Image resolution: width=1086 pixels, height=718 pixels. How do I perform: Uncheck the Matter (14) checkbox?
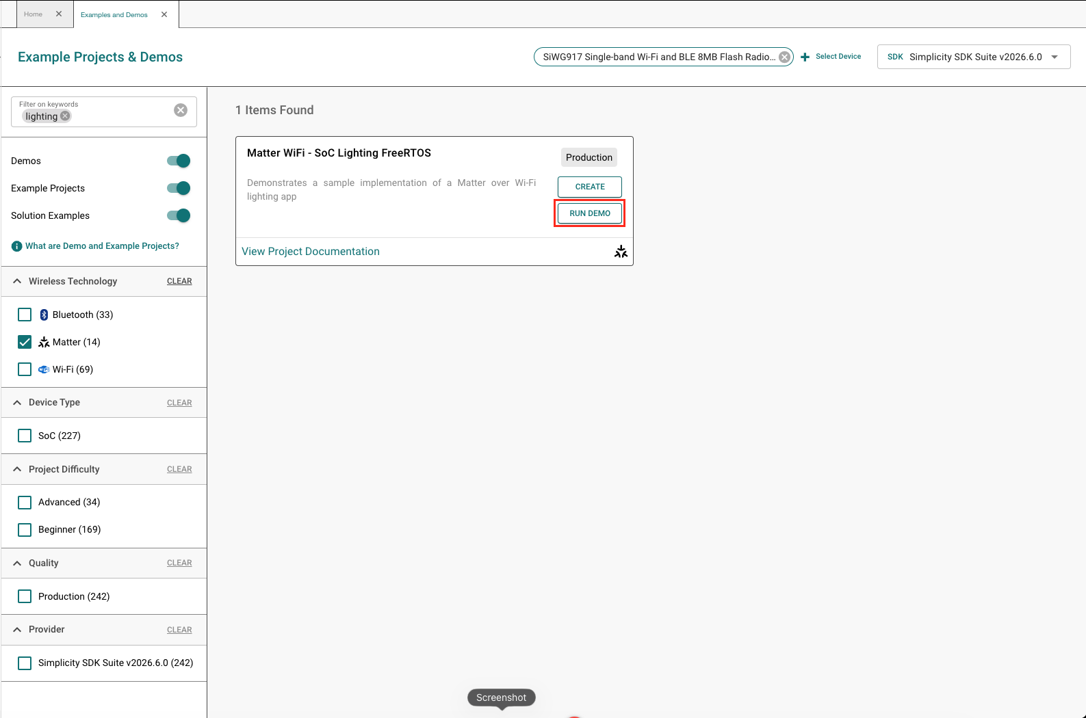pyautogui.click(x=25, y=342)
